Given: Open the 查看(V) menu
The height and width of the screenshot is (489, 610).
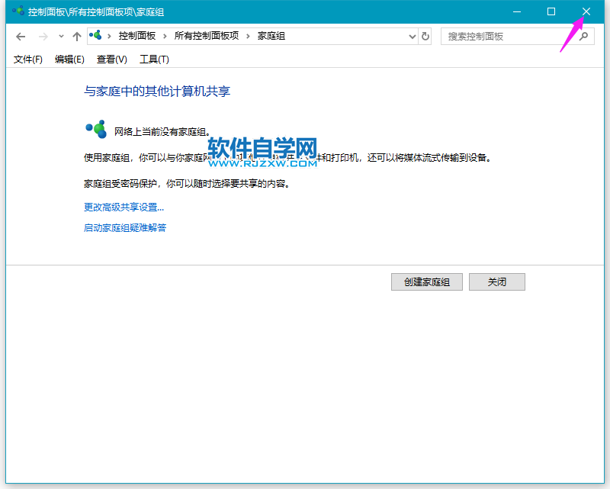Looking at the screenshot, I should pos(111,60).
